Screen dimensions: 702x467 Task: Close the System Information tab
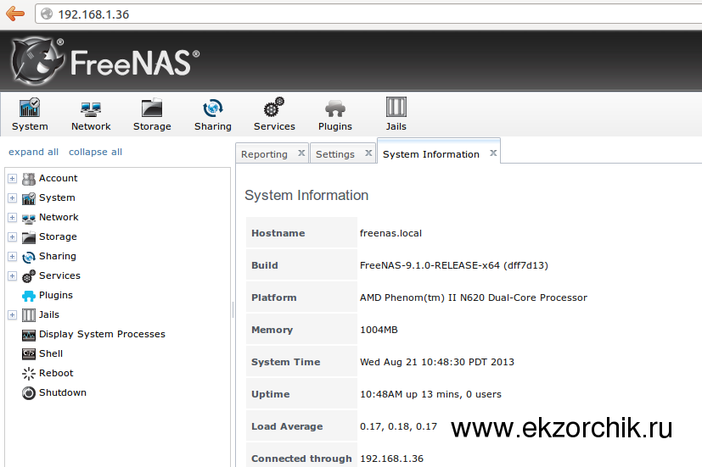pos(493,153)
